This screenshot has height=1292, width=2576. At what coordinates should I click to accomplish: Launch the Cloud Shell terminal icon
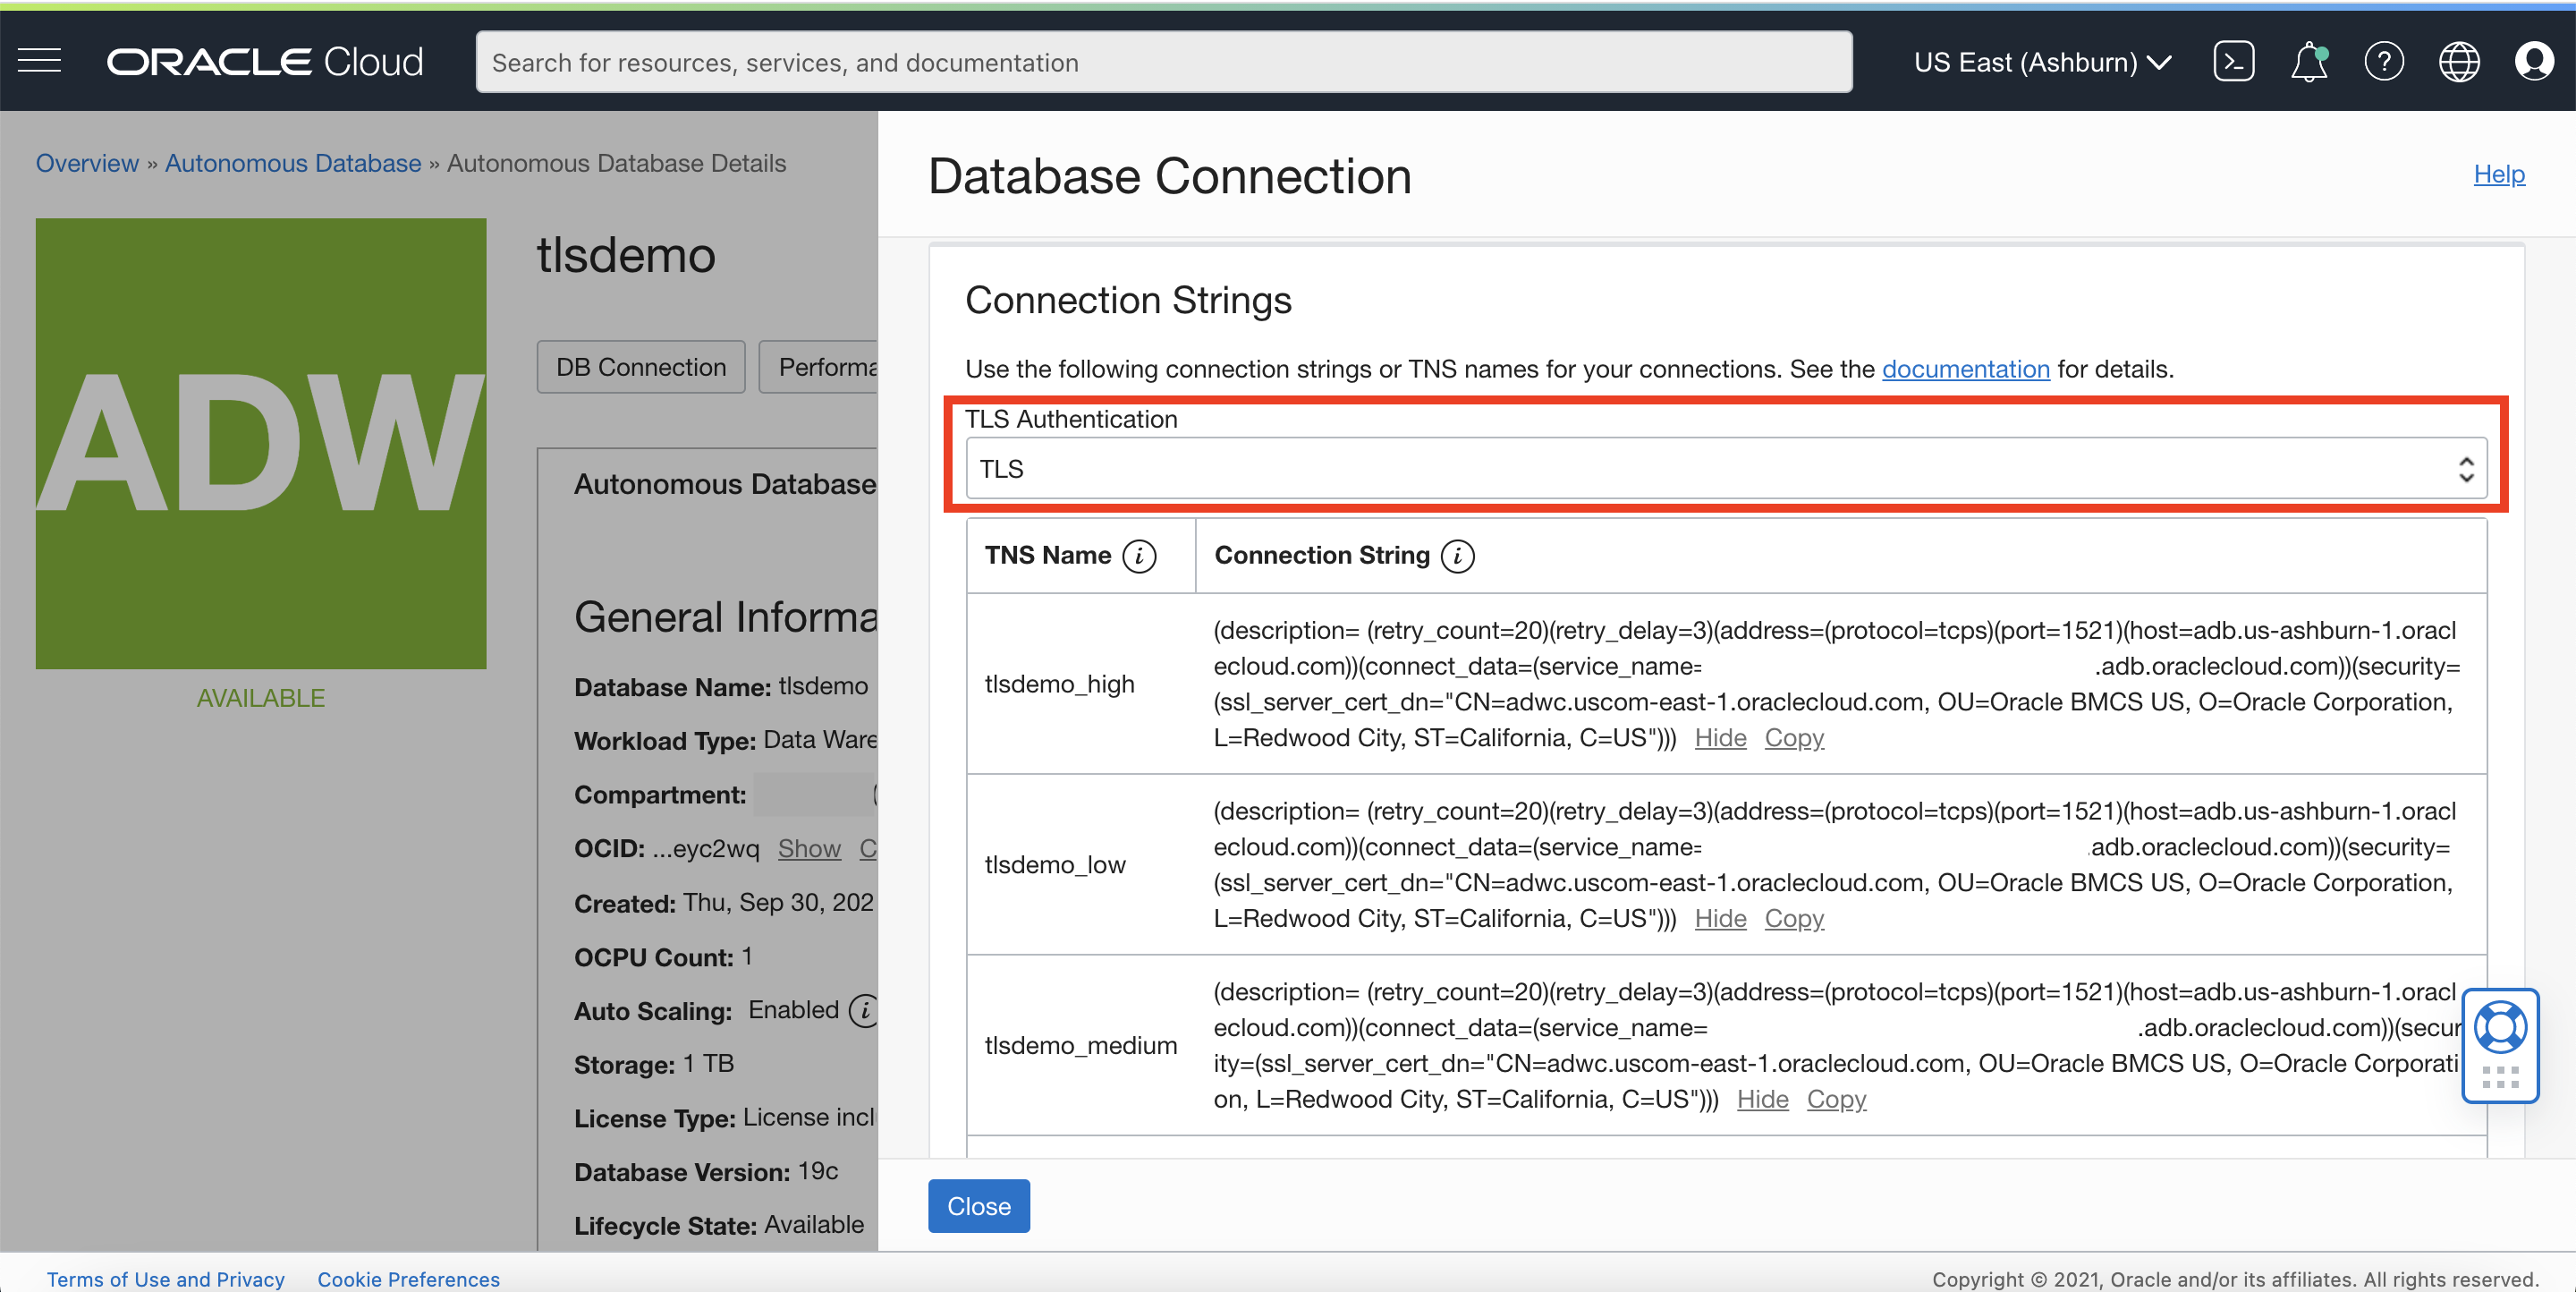[2233, 61]
